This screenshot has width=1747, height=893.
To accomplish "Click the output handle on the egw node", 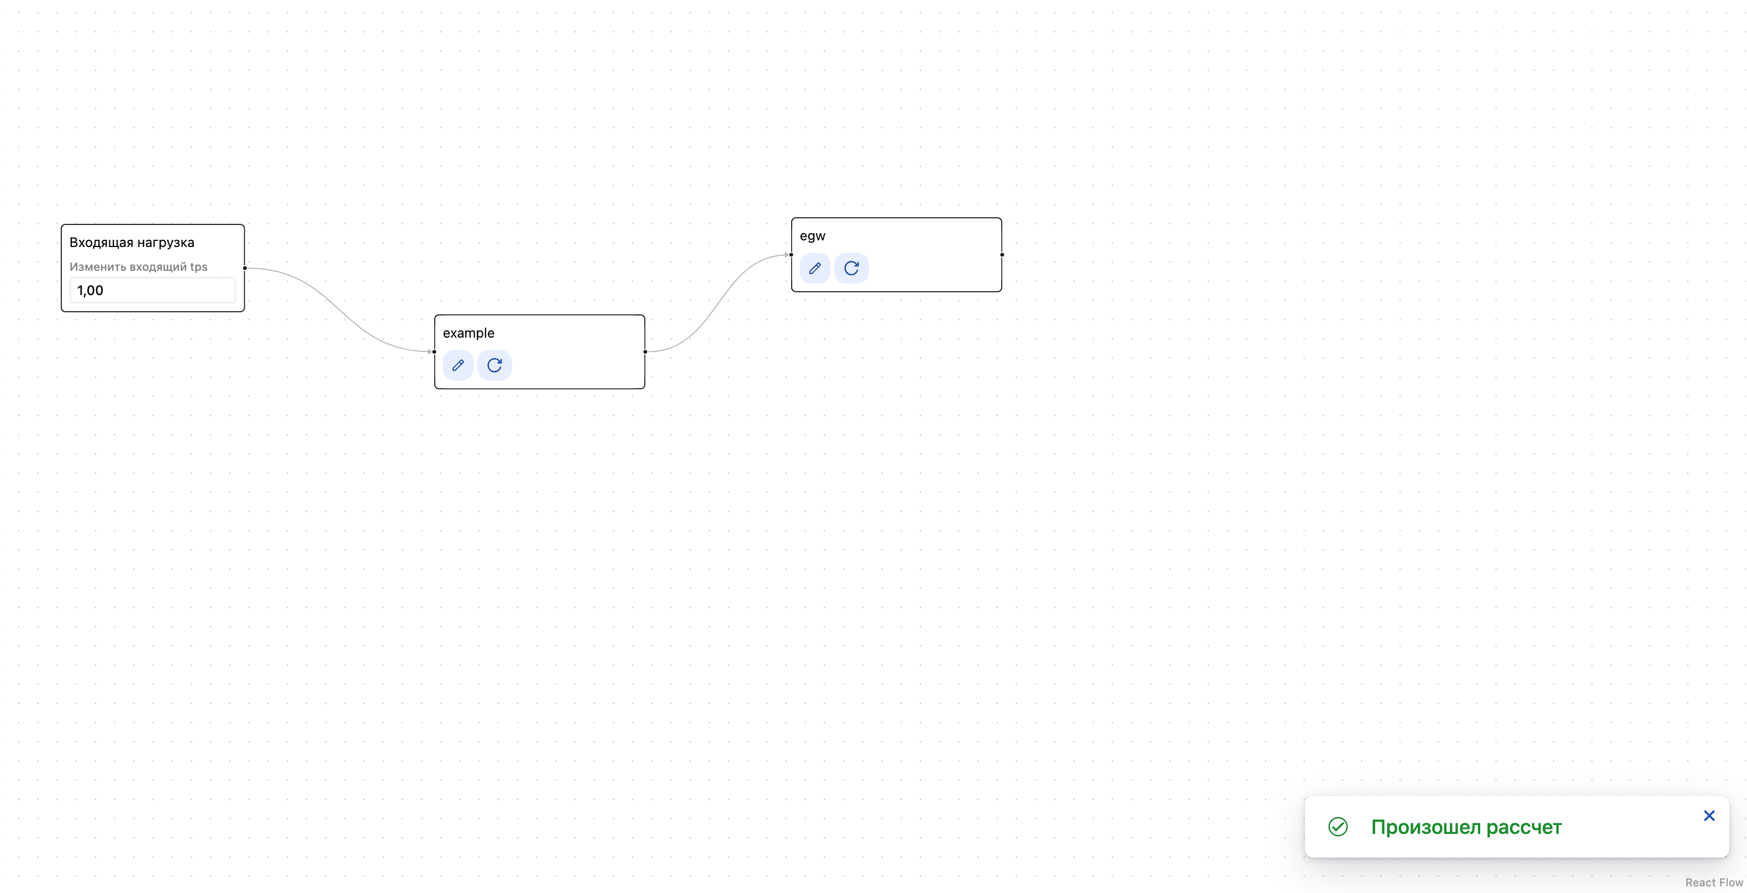I will [1002, 255].
